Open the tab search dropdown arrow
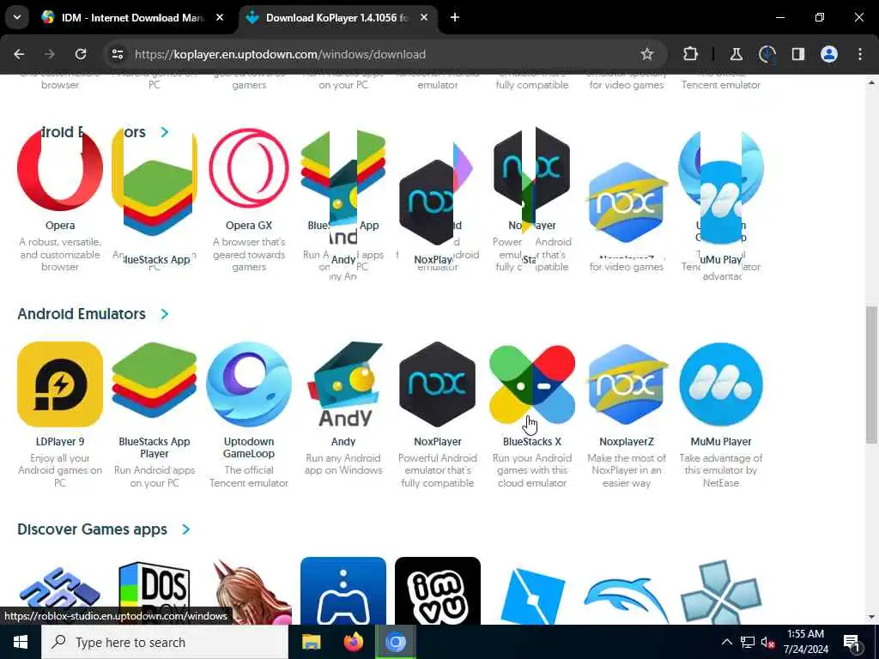879x659 pixels. pyautogui.click(x=17, y=17)
